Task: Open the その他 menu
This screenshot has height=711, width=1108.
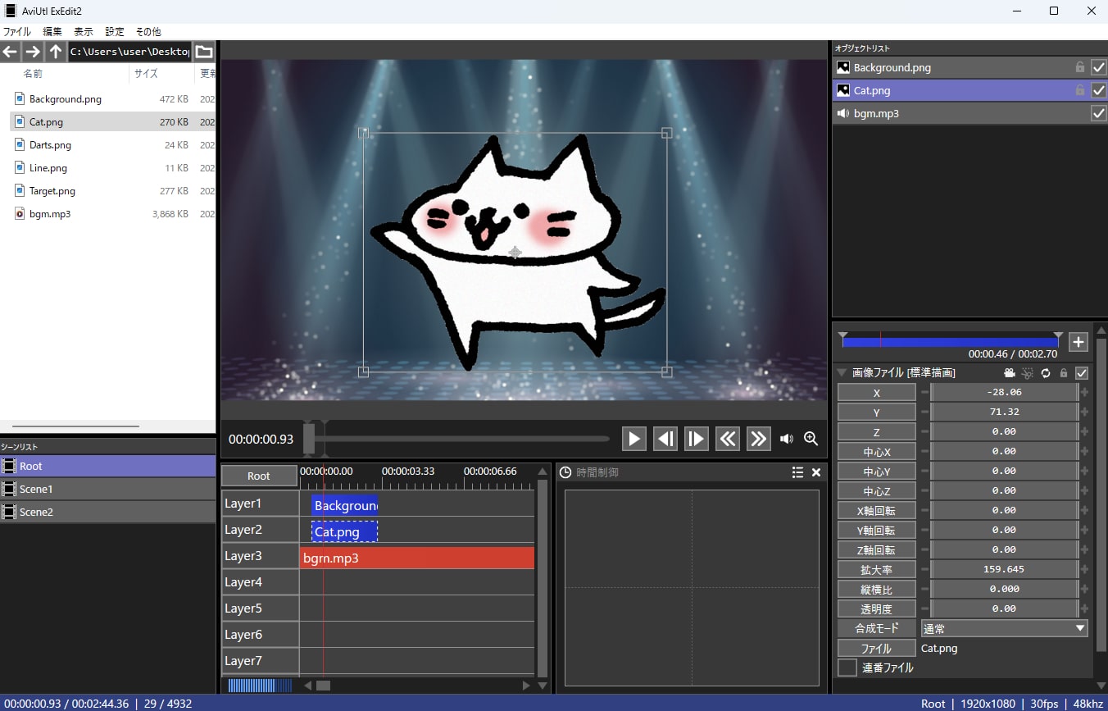Action: [x=148, y=32]
